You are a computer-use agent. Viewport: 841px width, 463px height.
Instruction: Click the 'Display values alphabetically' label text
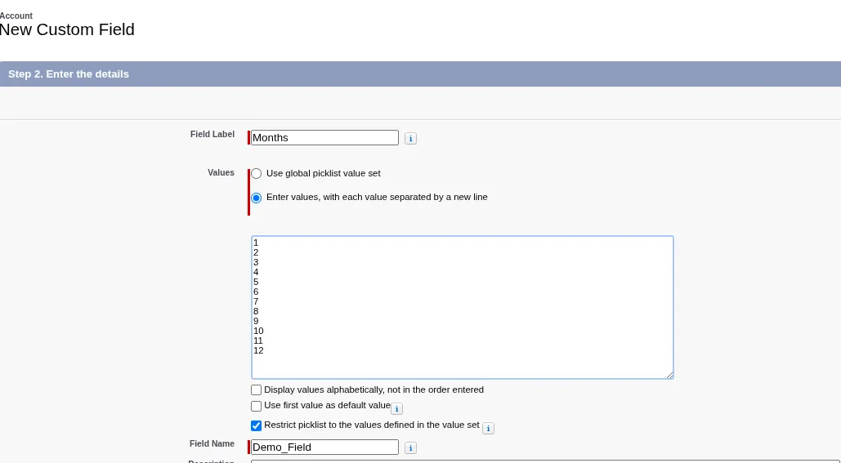pyautogui.click(x=374, y=390)
